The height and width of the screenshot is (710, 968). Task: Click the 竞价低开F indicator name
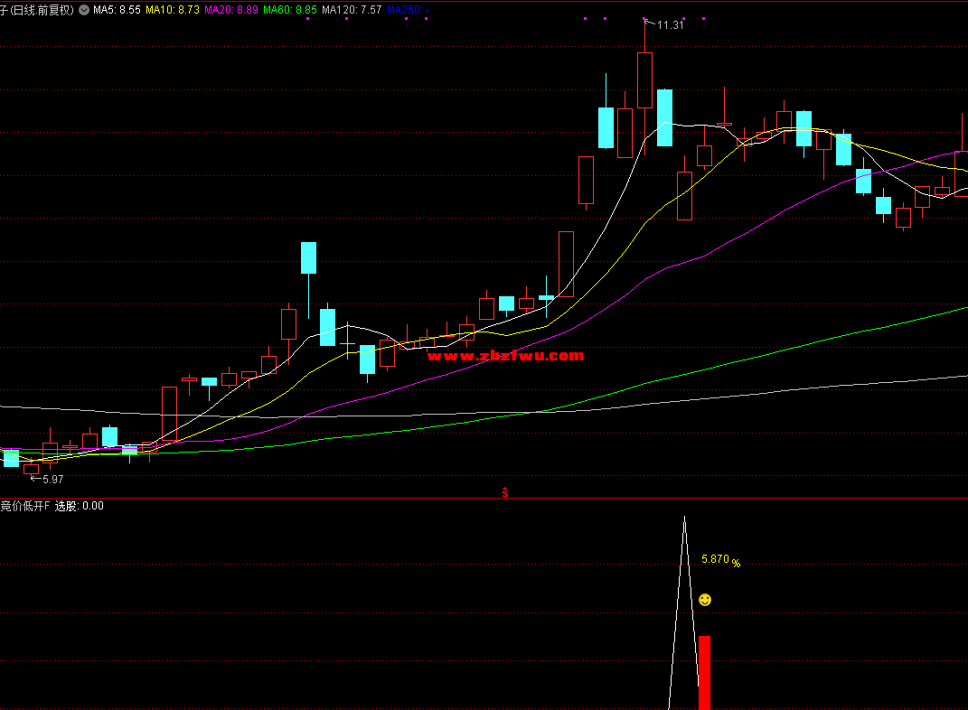point(25,506)
